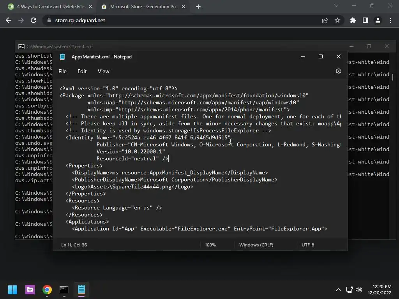Open a new Chrome tab
Viewport: 399px width, 299px height.
click(198, 7)
